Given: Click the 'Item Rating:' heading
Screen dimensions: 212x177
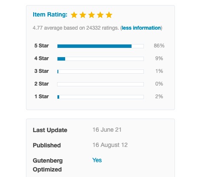Looking at the screenshot, I should [50, 14].
